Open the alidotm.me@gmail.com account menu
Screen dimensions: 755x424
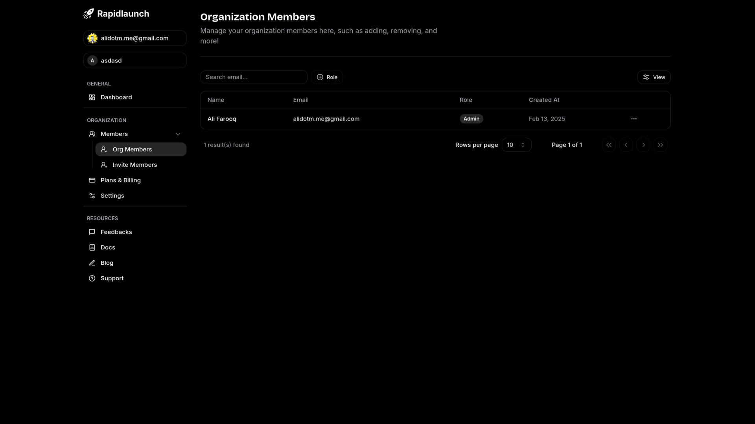coord(134,38)
